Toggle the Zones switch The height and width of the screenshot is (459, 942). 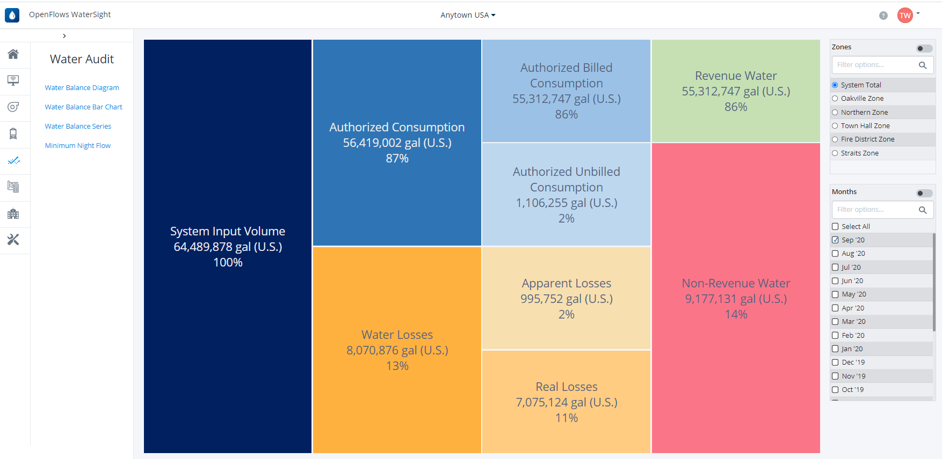(924, 49)
